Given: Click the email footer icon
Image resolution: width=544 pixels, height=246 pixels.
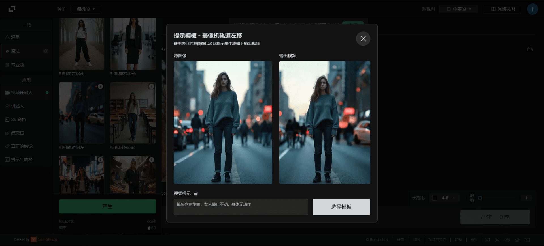Looking at the screenshot, I should [527, 240].
